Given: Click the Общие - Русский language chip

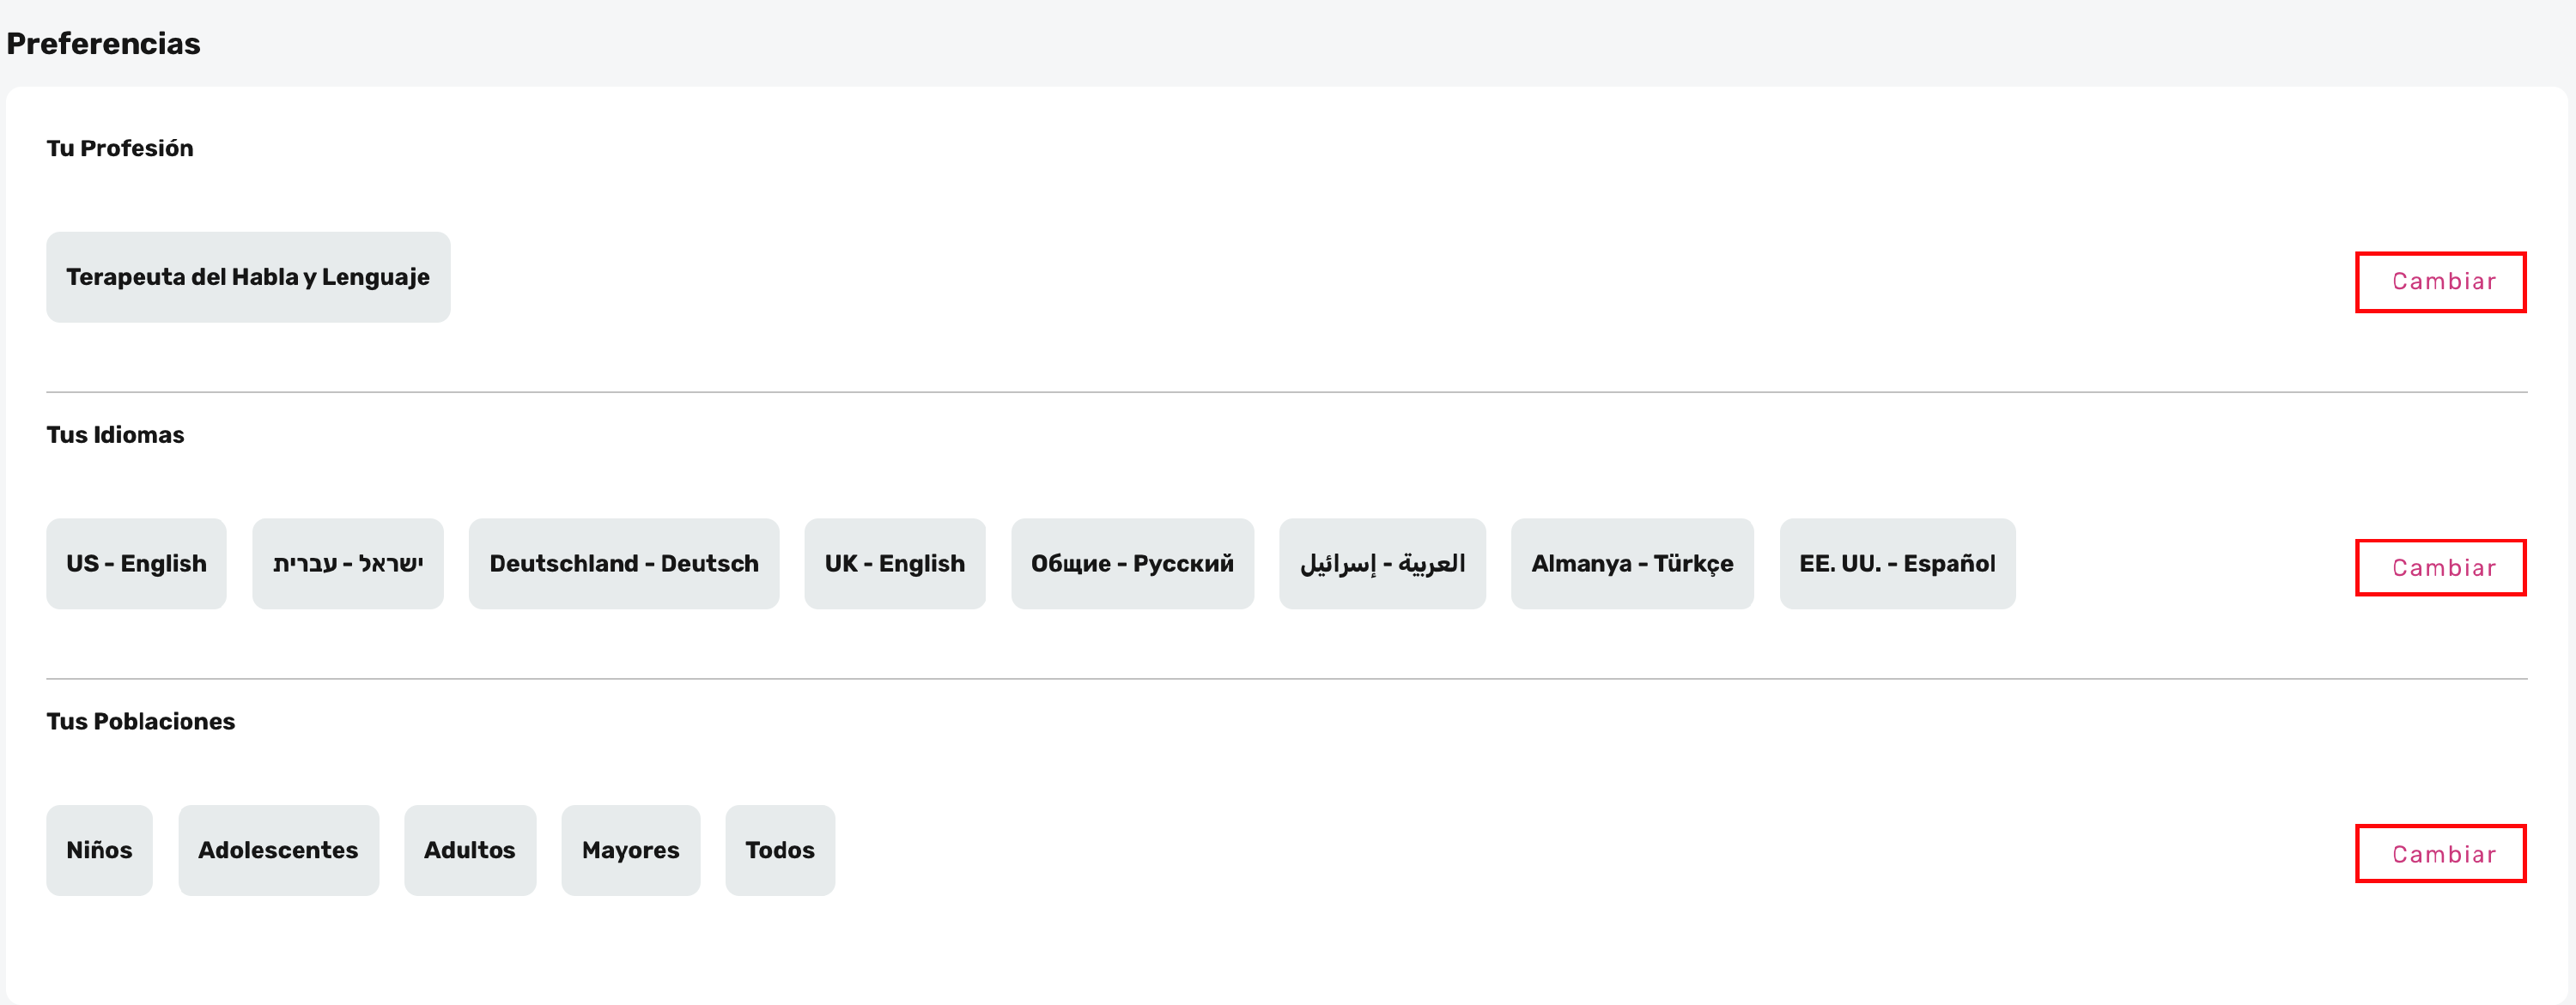Looking at the screenshot, I should point(1132,564).
